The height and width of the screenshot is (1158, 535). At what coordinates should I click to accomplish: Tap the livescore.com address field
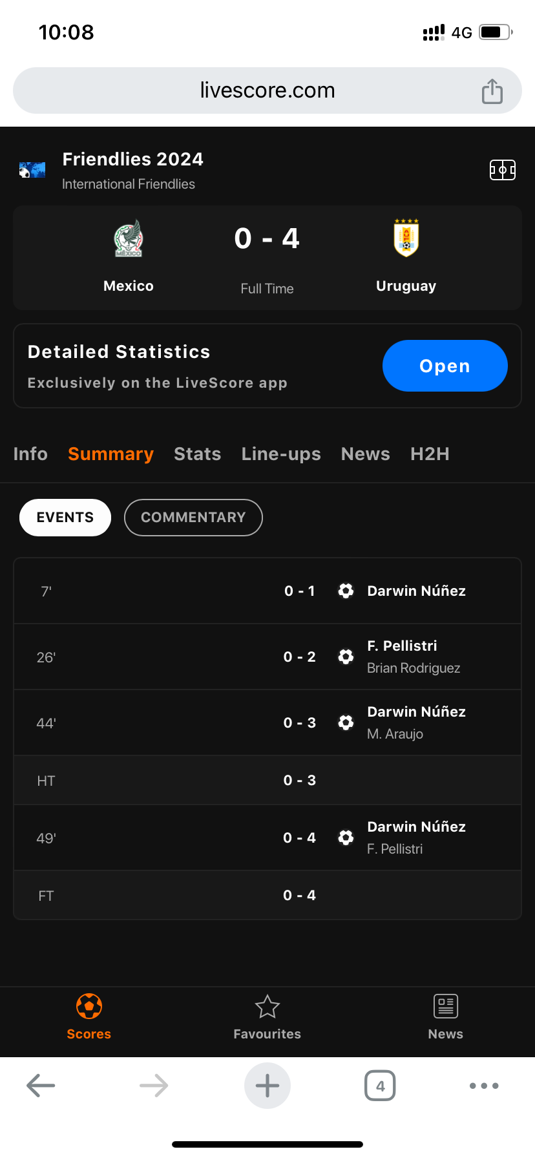267,90
